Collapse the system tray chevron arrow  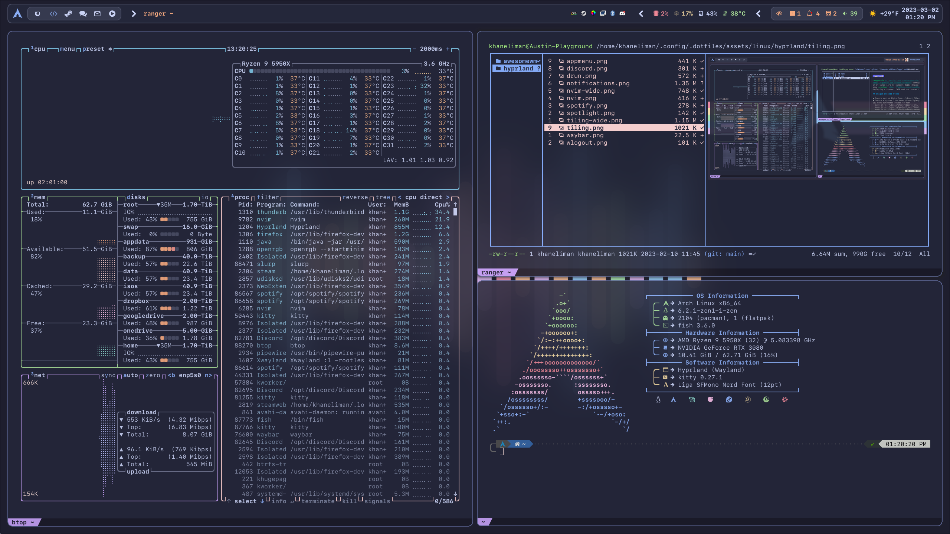[x=641, y=14]
